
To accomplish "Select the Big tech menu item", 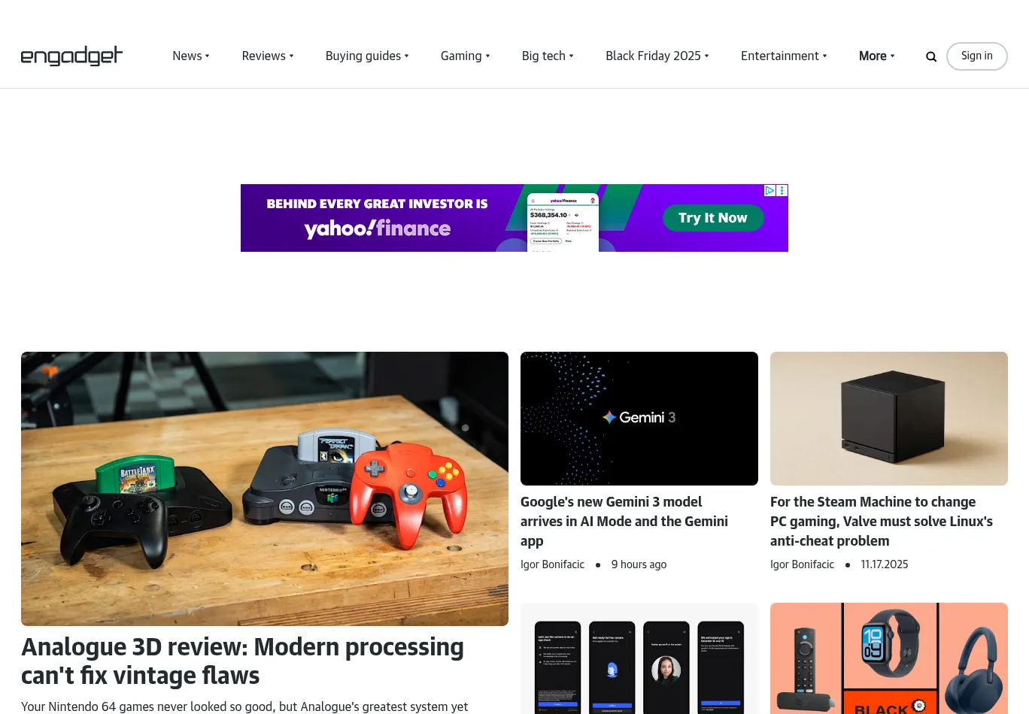I will (548, 56).
